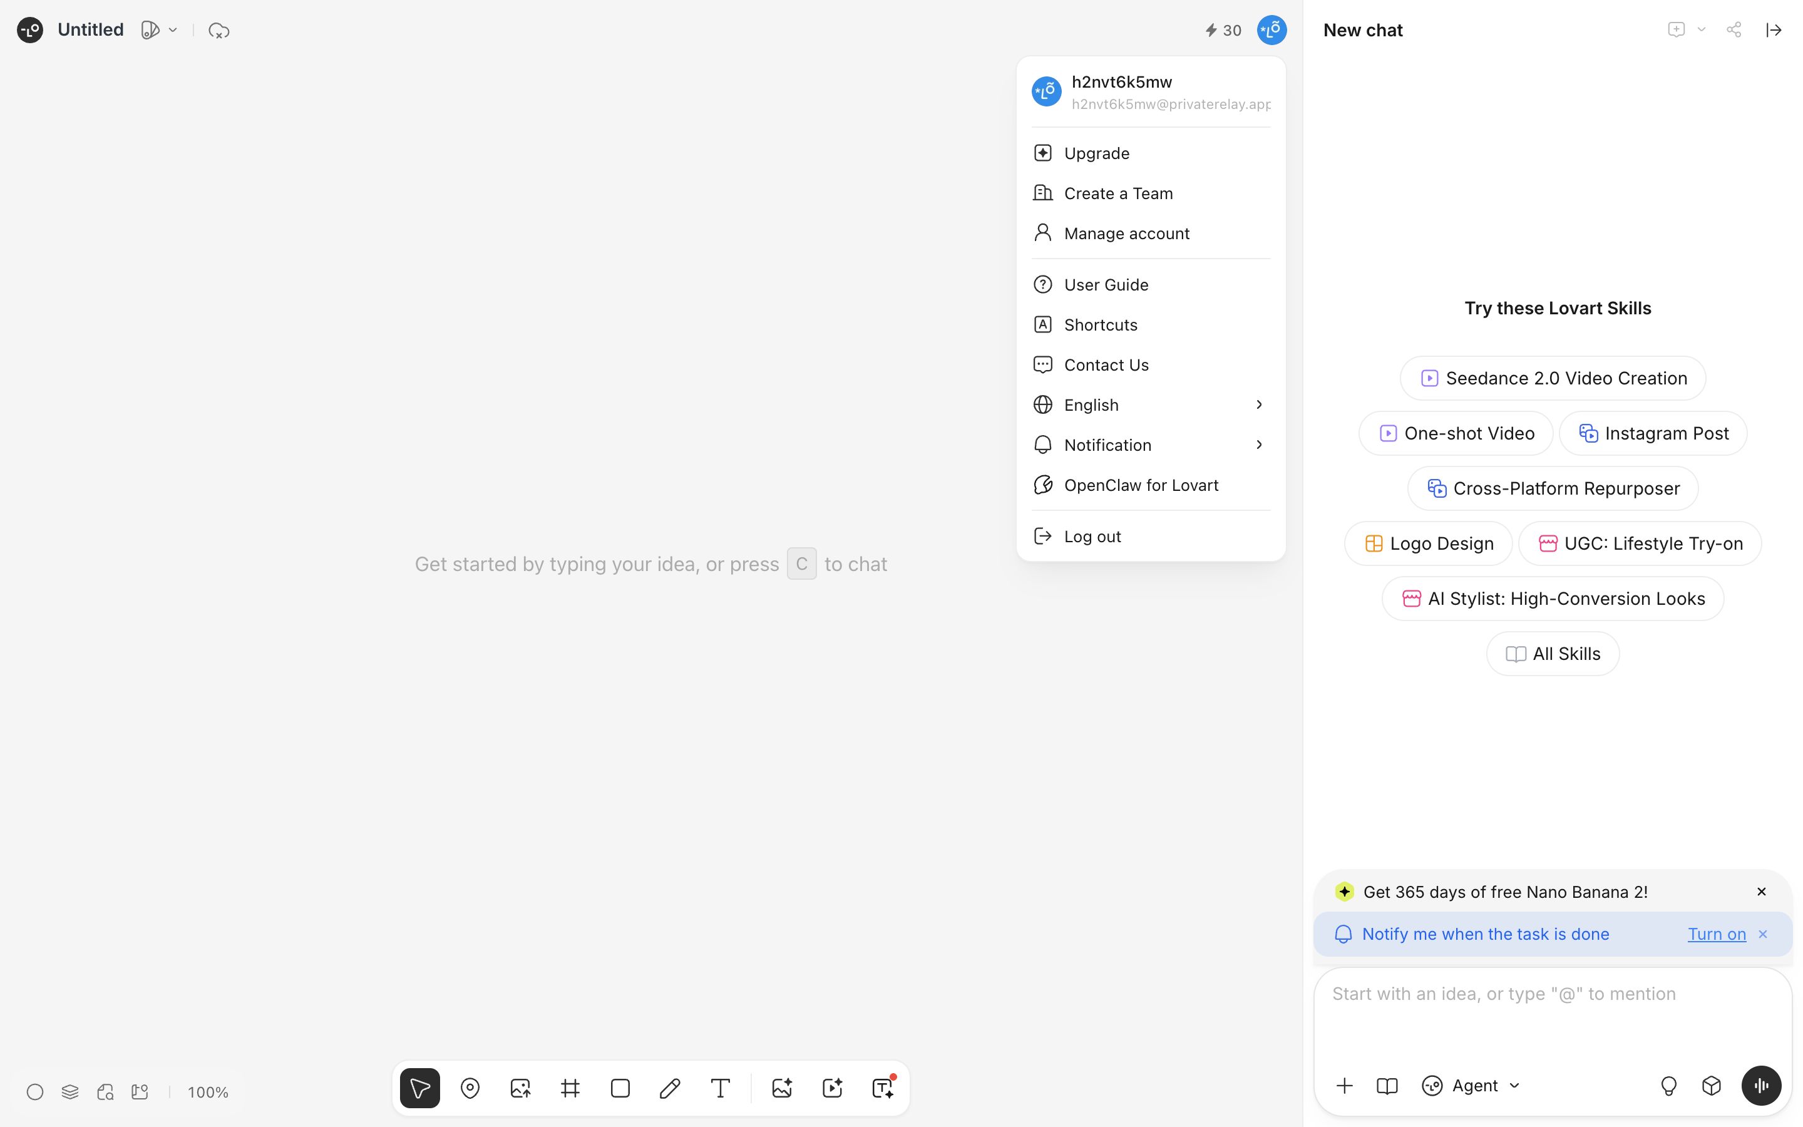Viewport: 1803px width, 1127px height.
Task: Open the project file dropdown next to Untitled
Action: (160, 30)
